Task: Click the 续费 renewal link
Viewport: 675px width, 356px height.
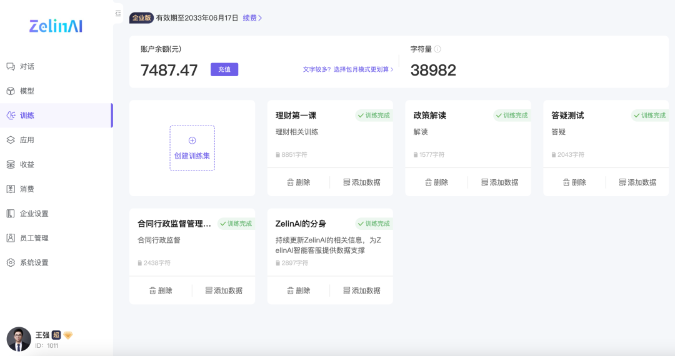Action: 252,17
